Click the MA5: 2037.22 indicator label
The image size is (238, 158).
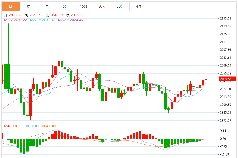[x=15, y=20]
